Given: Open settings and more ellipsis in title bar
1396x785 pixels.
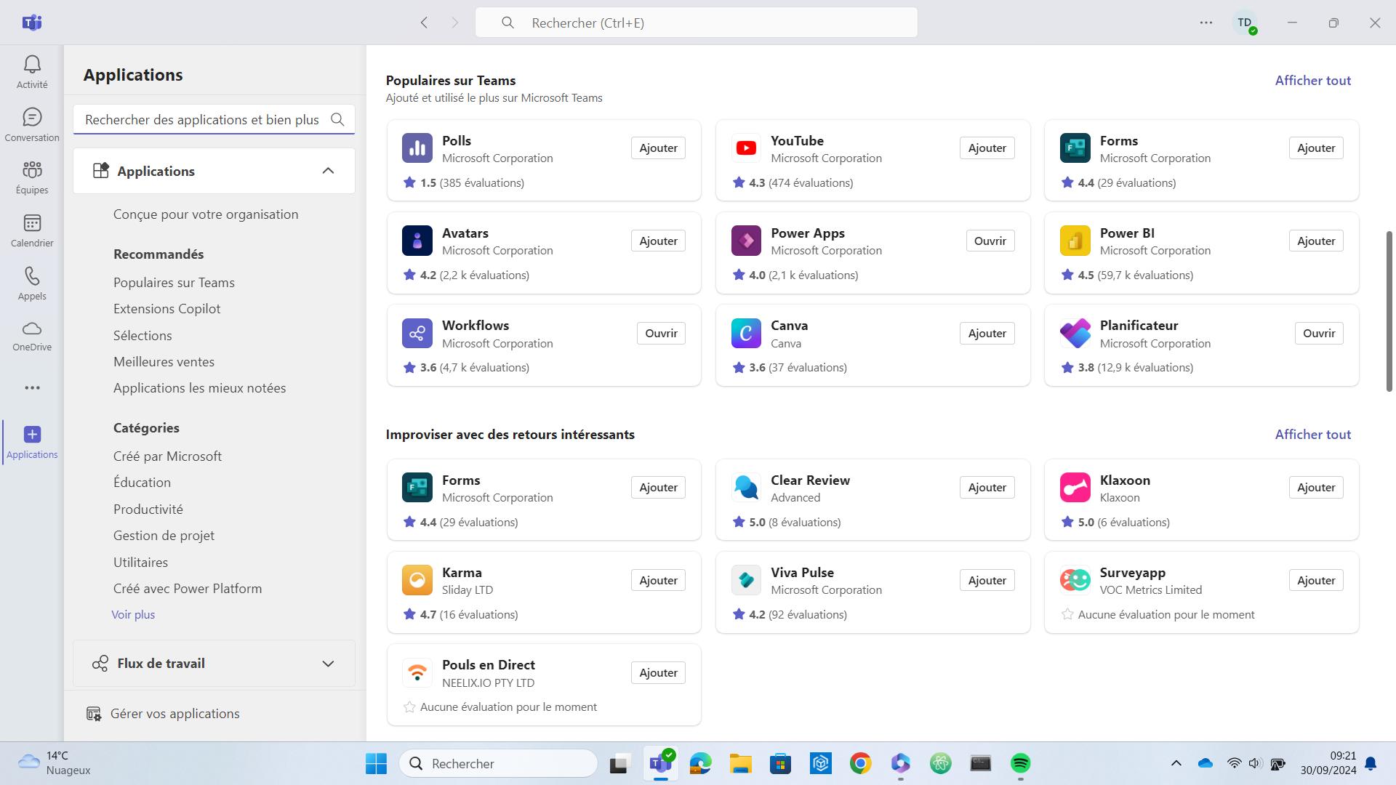Looking at the screenshot, I should [1206, 23].
